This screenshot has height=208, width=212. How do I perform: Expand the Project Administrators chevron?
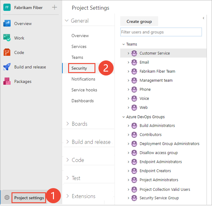pos(128,180)
